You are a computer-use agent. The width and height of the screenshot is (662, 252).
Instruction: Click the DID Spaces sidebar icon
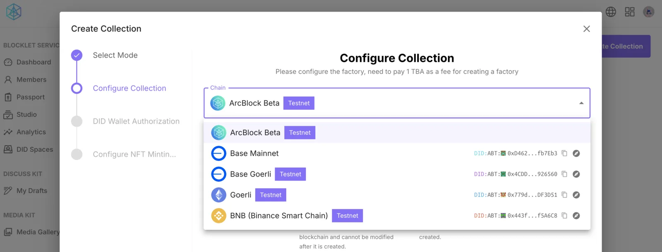[8, 149]
